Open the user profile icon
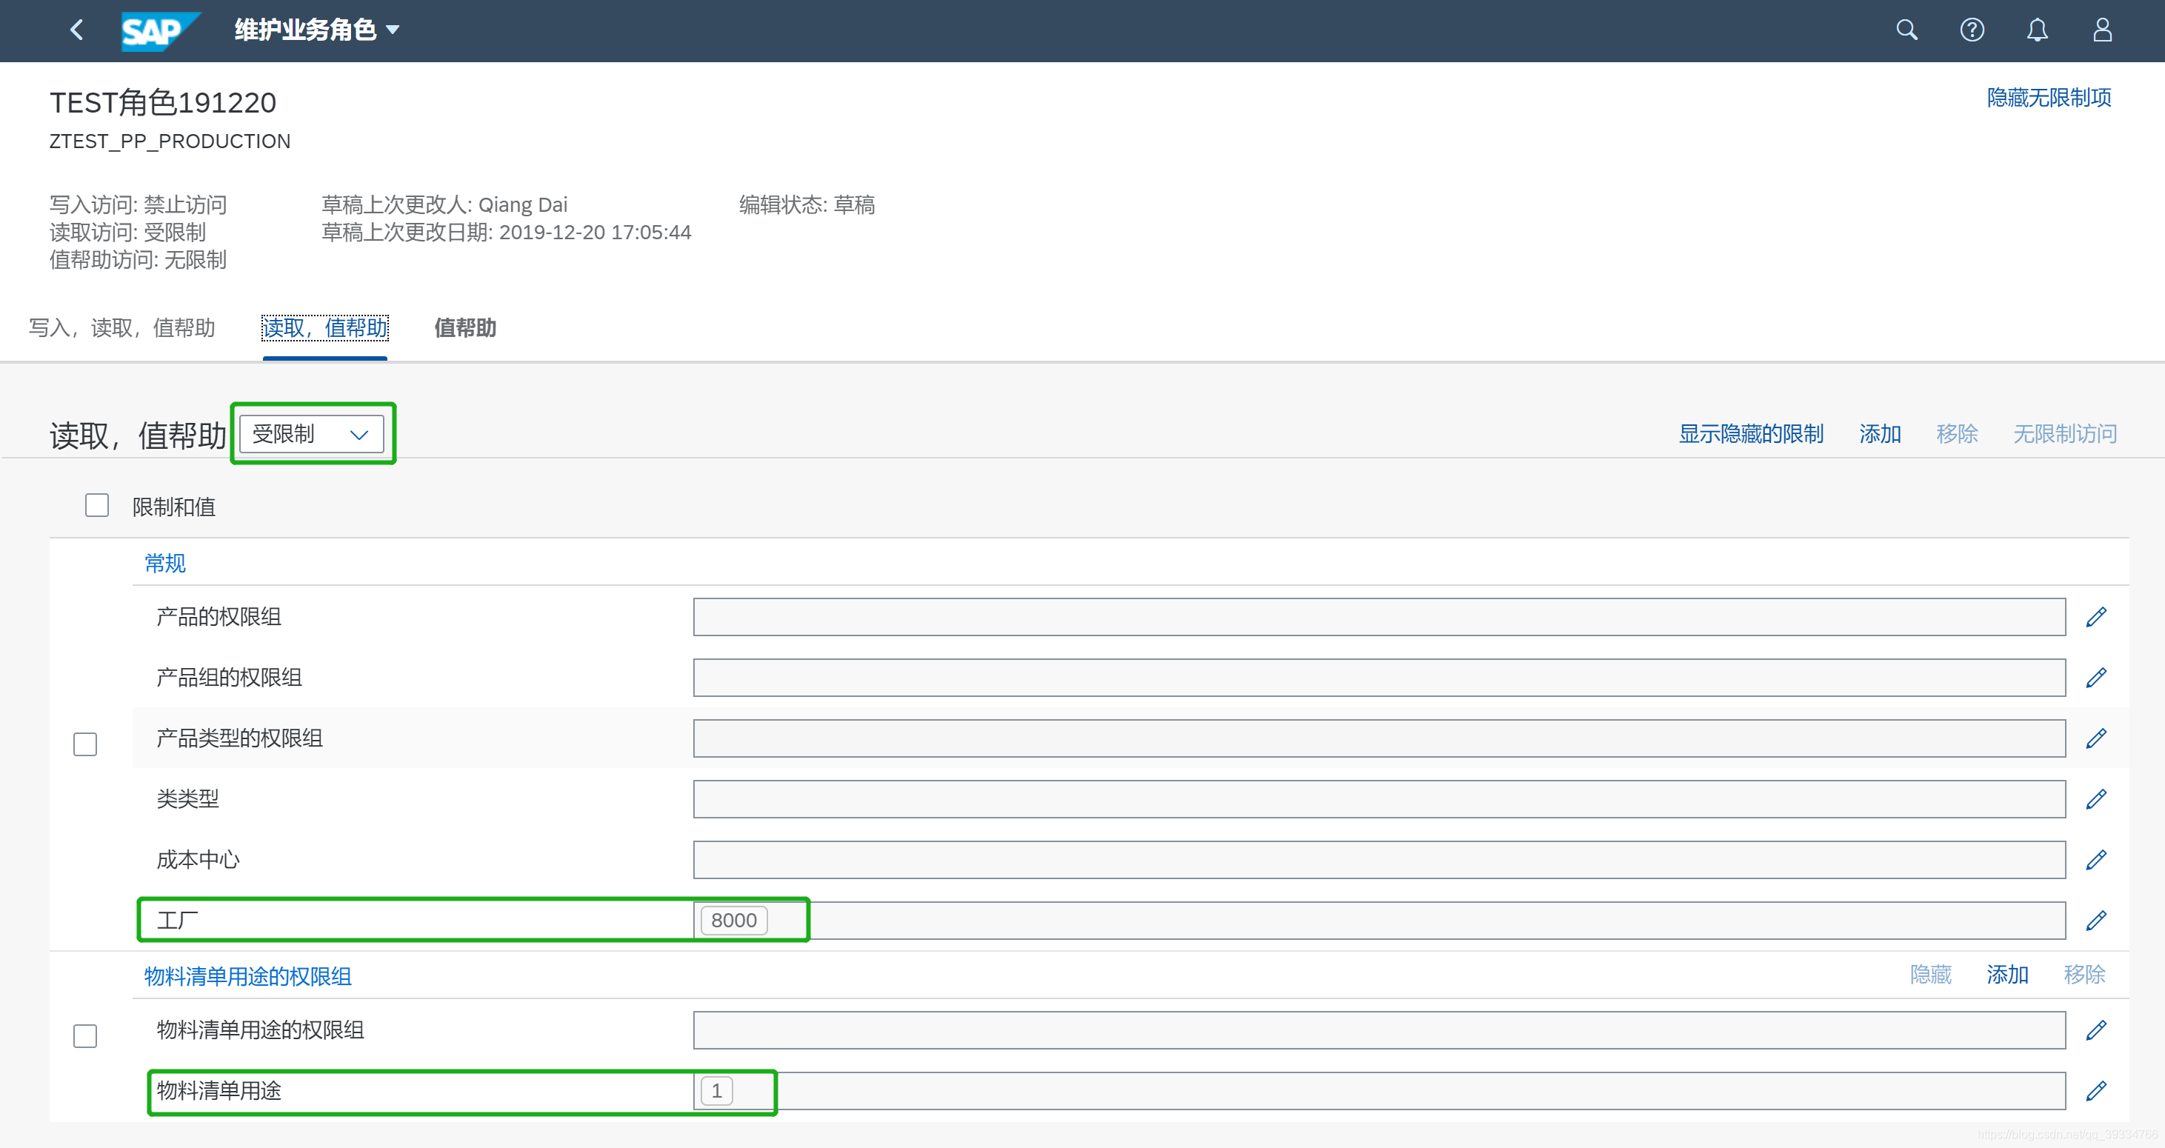Screen dimensions: 2165x1148 click(x=2102, y=30)
